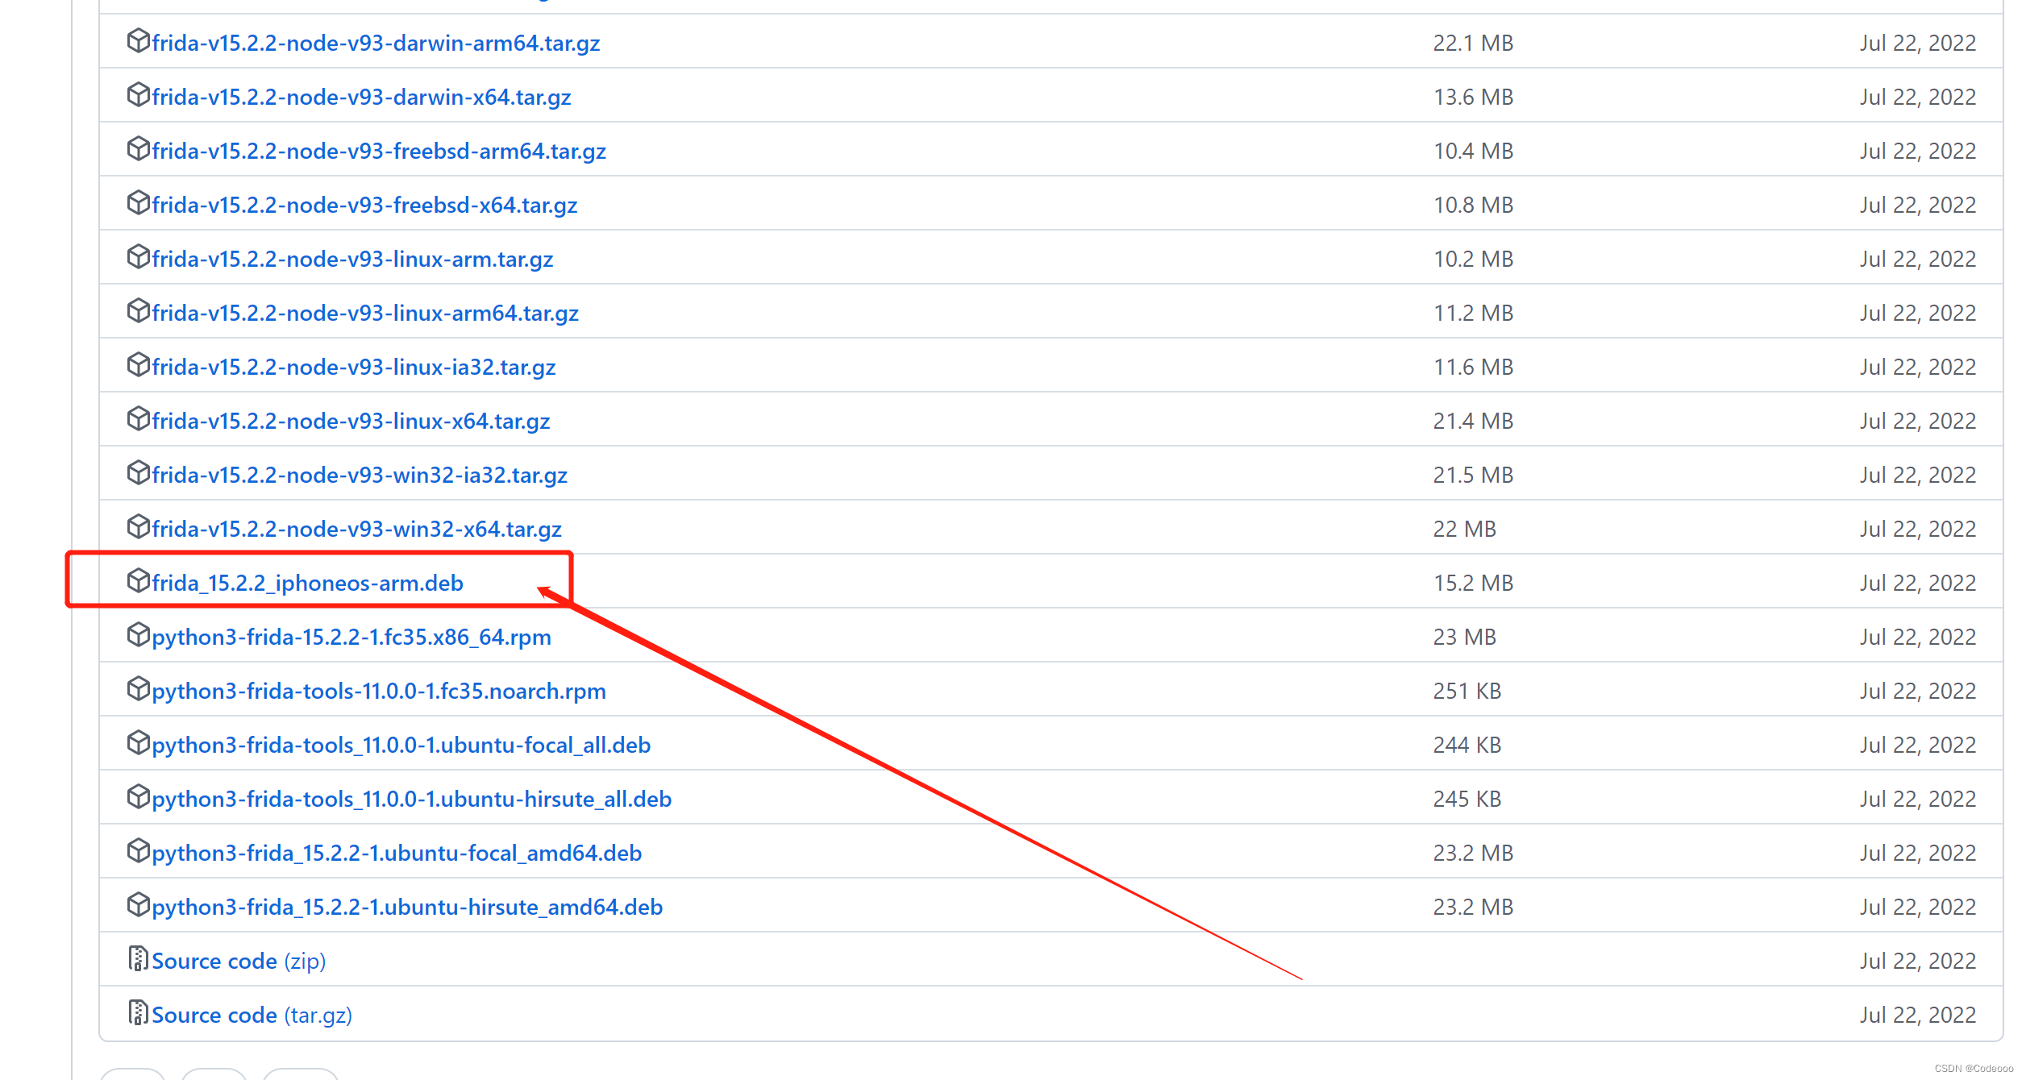Image resolution: width=2026 pixels, height=1080 pixels.
Task: Click package icon beside frida-v15.2.2-node-v93-freebsd-x64.tar.gz
Action: tap(139, 202)
